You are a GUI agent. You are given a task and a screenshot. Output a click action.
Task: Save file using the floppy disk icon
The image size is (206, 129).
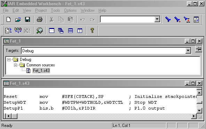click(27, 20)
